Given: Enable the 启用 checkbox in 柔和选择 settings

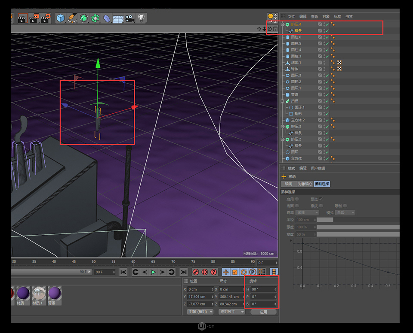Looking at the screenshot, I should (x=297, y=199).
